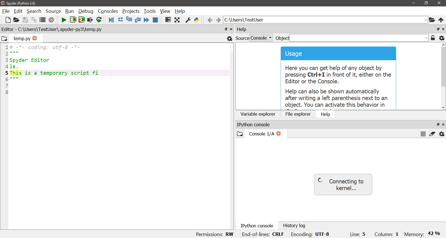Click the Run until return icon
Screen dimensions: 446x238
pyautogui.click(x=138, y=20)
